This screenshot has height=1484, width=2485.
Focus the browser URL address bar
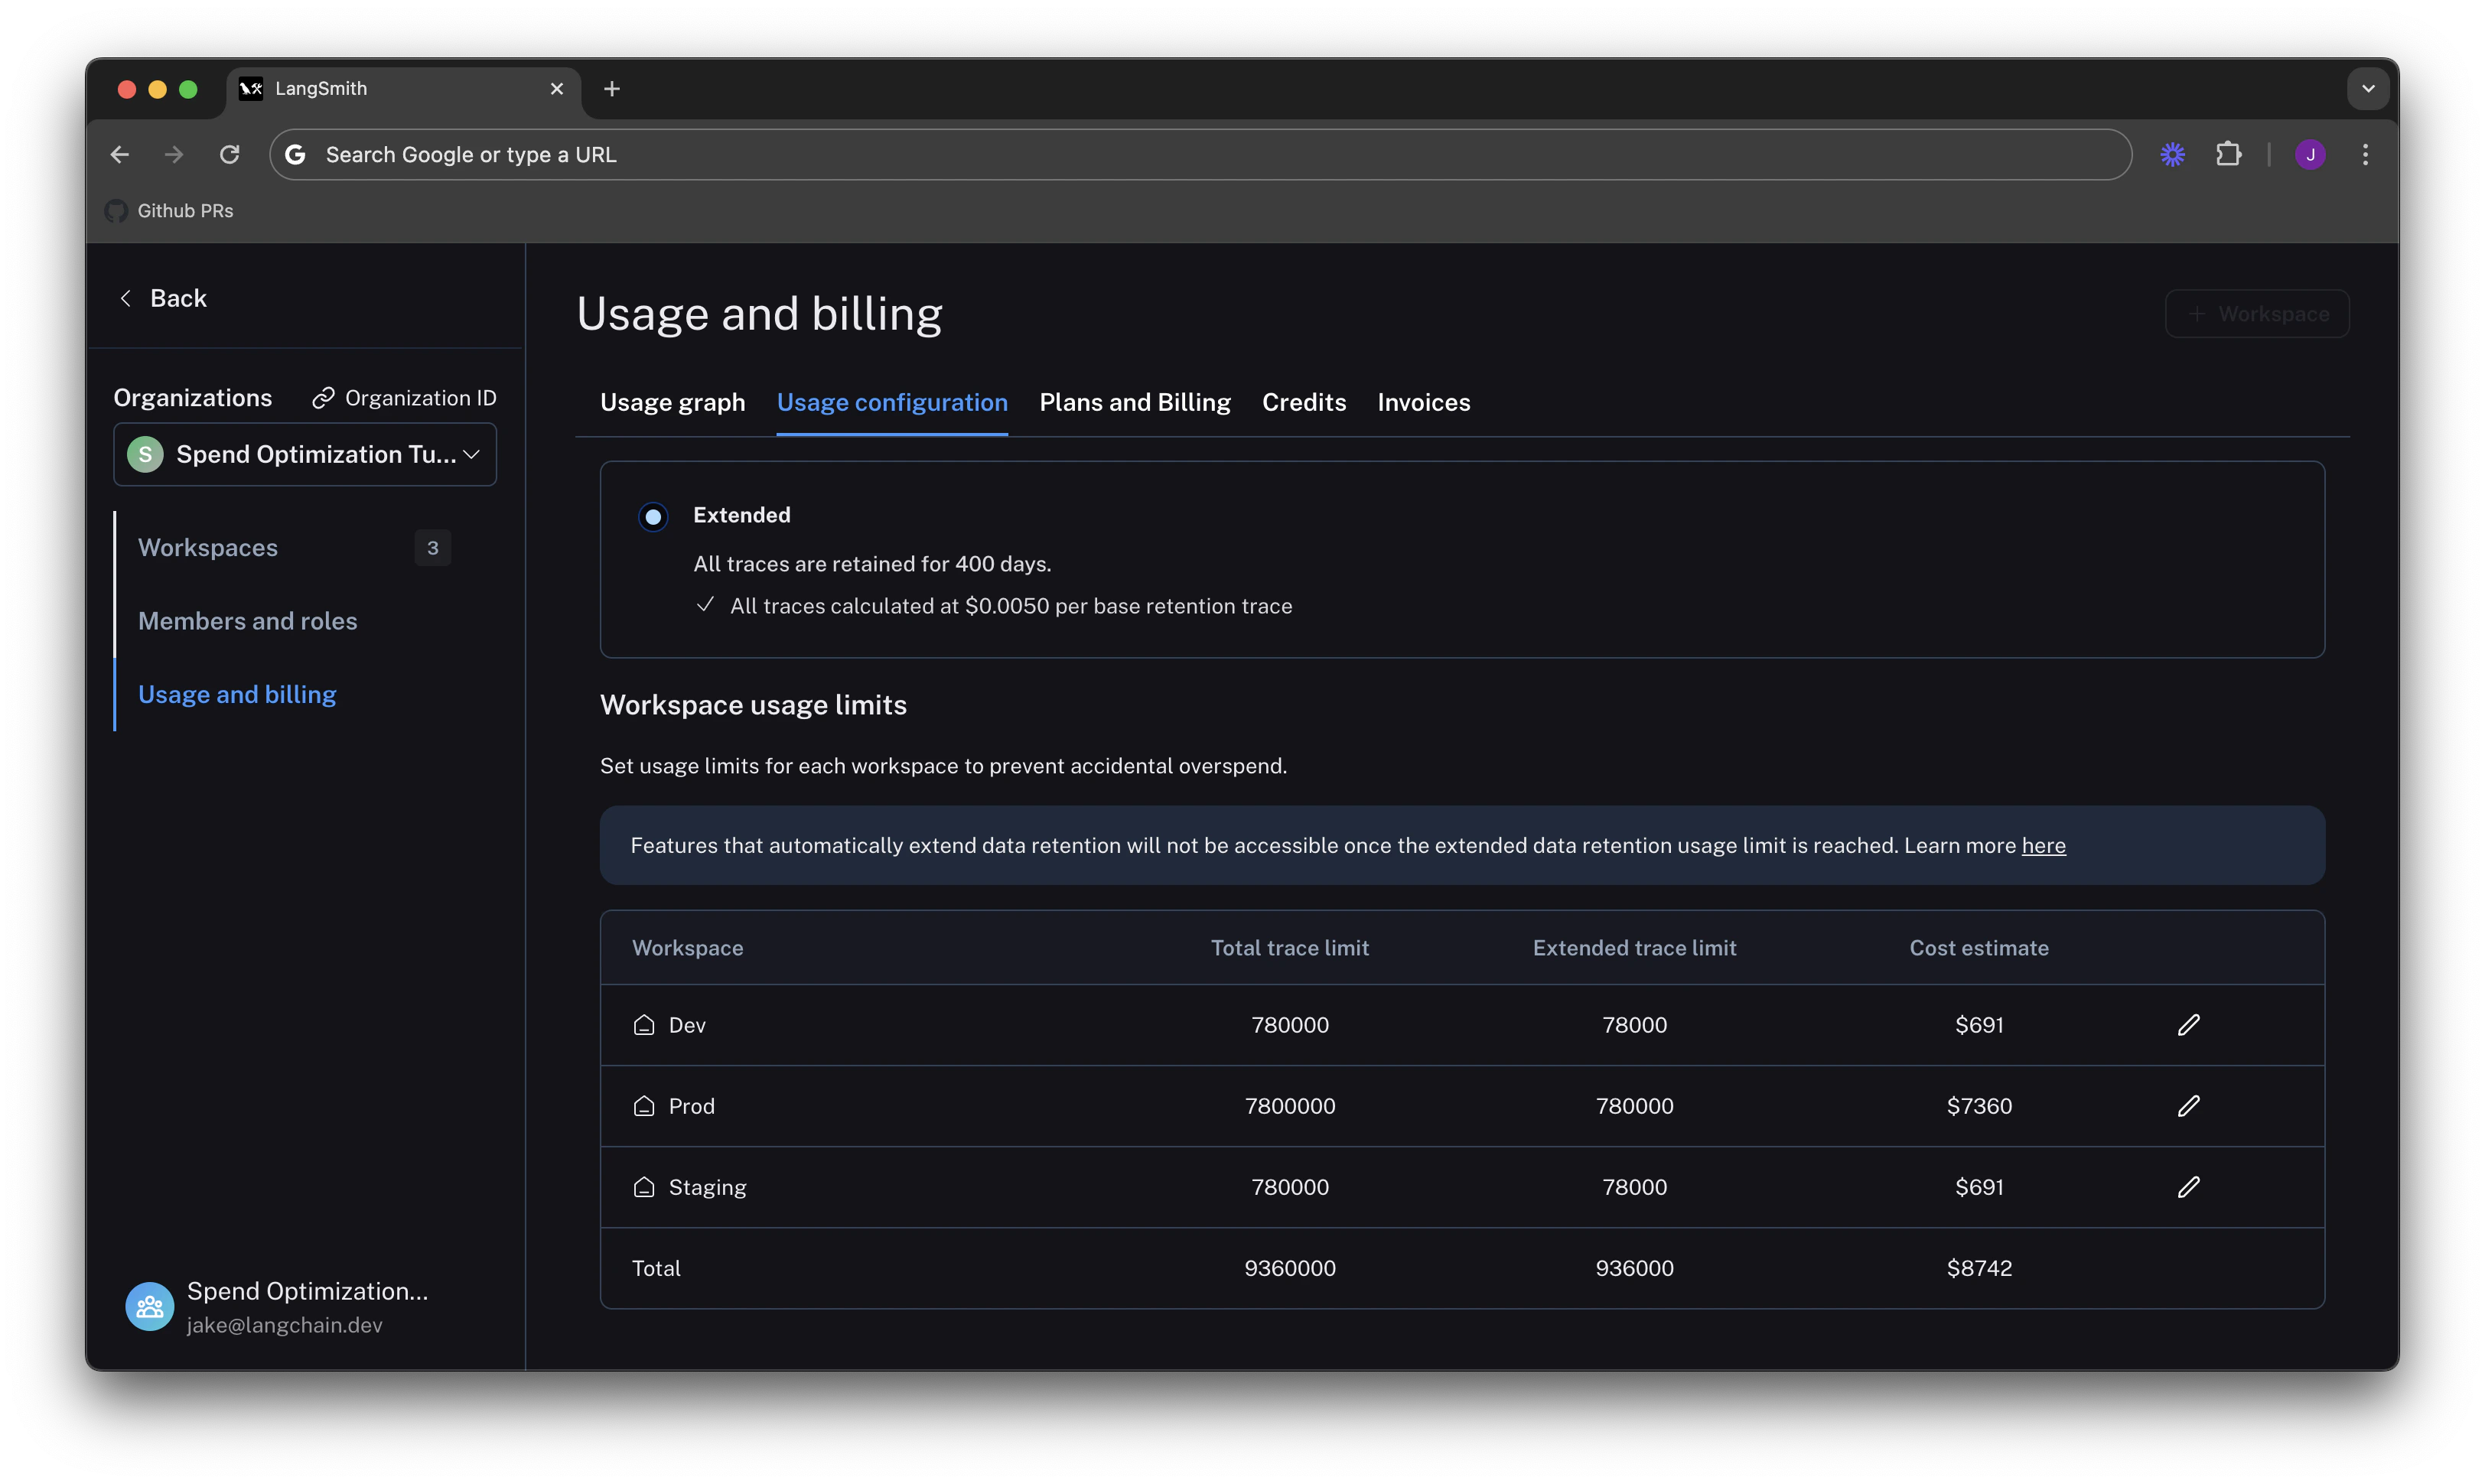pos(1200,154)
